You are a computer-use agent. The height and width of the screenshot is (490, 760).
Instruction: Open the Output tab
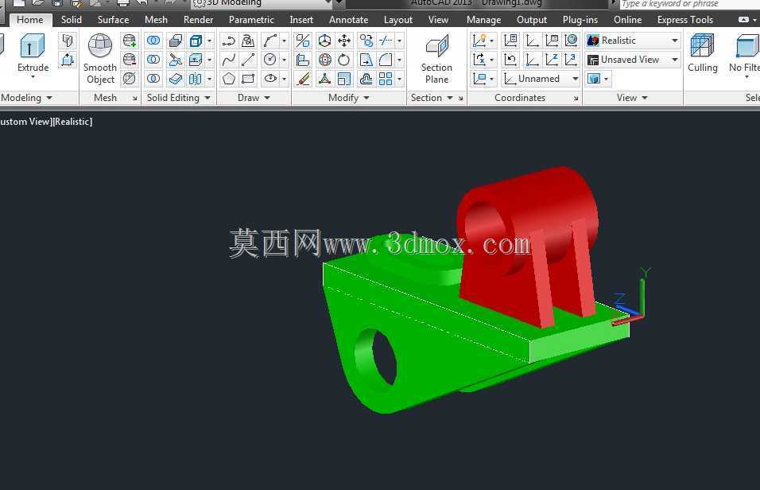coord(532,20)
